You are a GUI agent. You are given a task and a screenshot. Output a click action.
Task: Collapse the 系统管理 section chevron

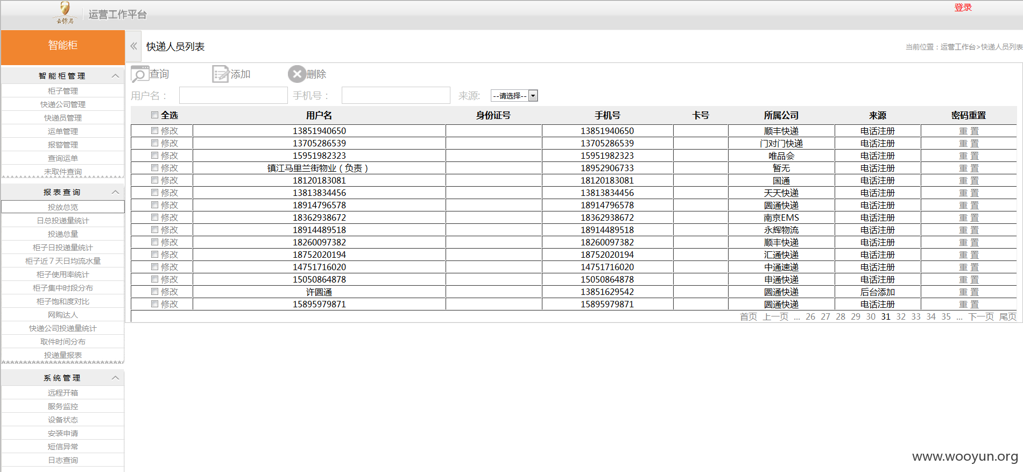(115, 378)
